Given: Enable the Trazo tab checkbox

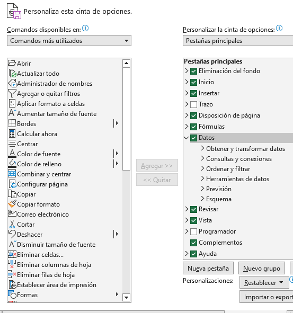Looking at the screenshot, I should 193,104.
